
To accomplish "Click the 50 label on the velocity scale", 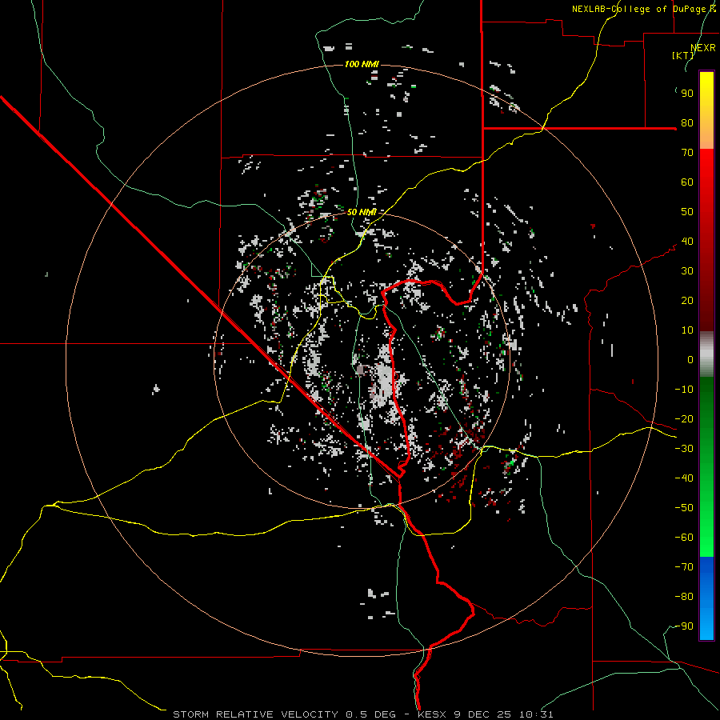I will point(687,212).
